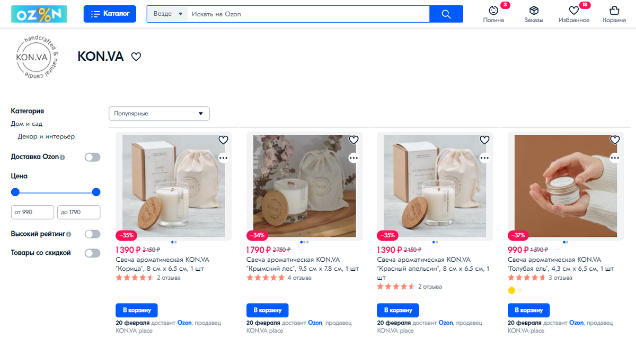
Task: Add KON.VA brand to favorites heart
Action: [x=136, y=57]
